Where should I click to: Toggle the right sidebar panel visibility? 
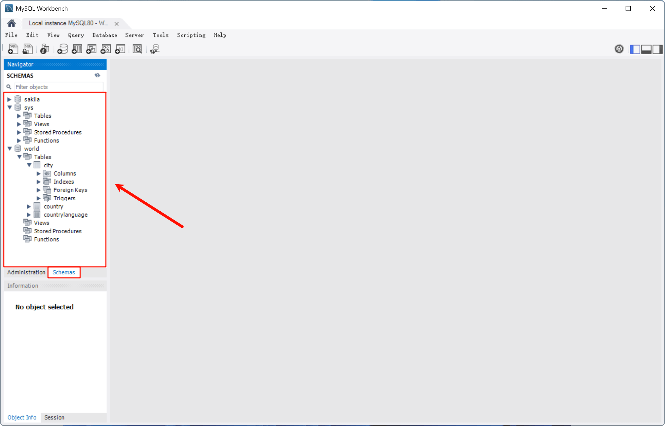point(657,49)
